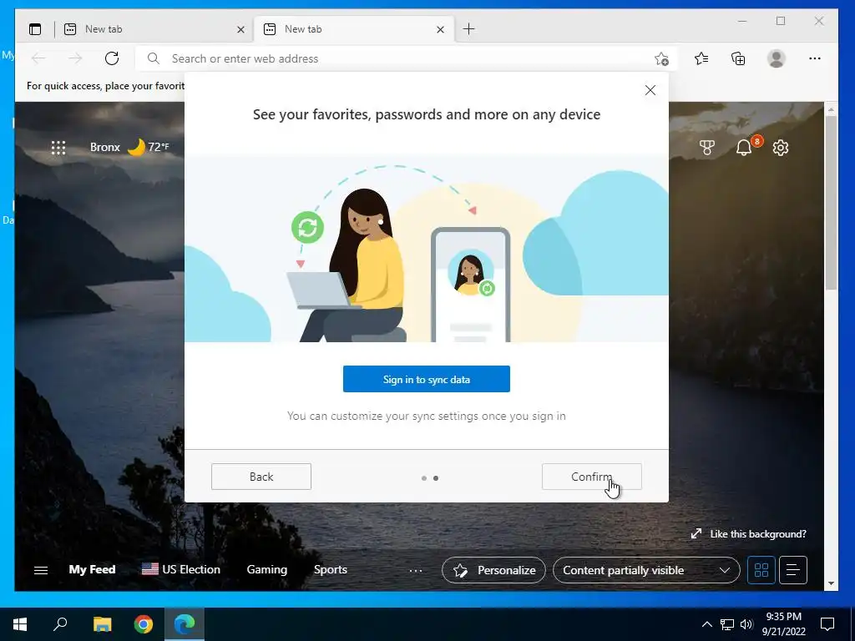Open the Action Center notifications icon
This screenshot has width=855, height=641.
[x=827, y=624]
